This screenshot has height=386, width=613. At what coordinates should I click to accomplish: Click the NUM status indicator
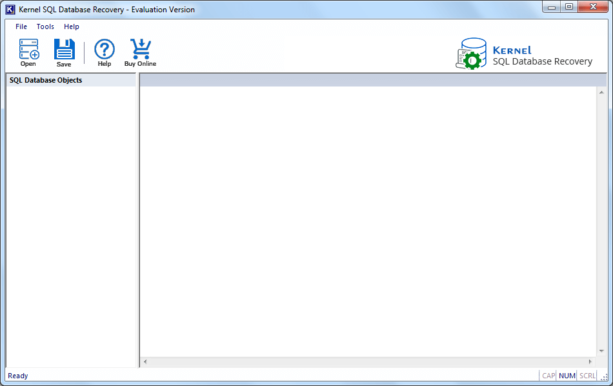point(567,376)
